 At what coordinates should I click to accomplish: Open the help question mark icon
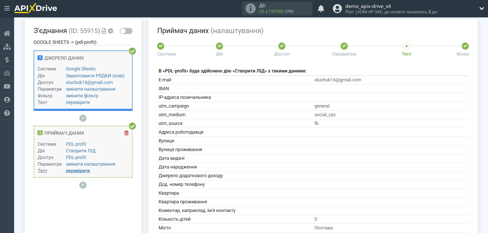point(7,113)
